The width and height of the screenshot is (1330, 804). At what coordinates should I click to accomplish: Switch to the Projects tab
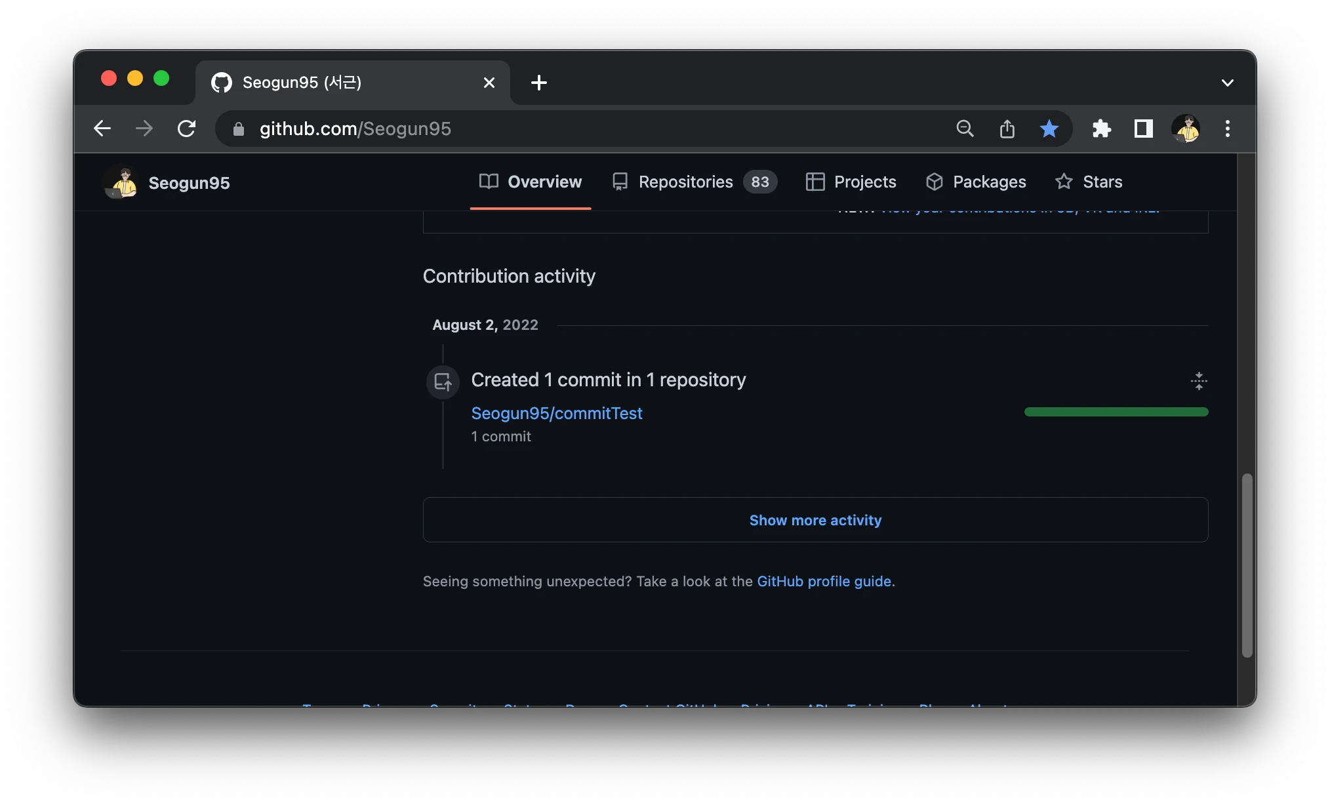851,182
